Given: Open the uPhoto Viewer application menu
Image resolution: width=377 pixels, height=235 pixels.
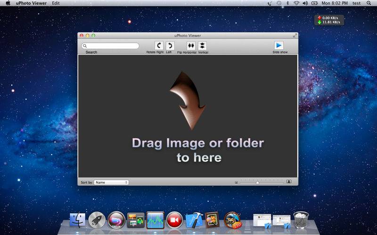Looking at the screenshot, I should pos(31,3).
